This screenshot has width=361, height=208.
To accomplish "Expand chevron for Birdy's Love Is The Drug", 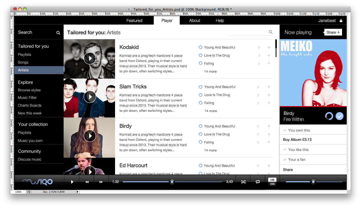I will point(258,134).
